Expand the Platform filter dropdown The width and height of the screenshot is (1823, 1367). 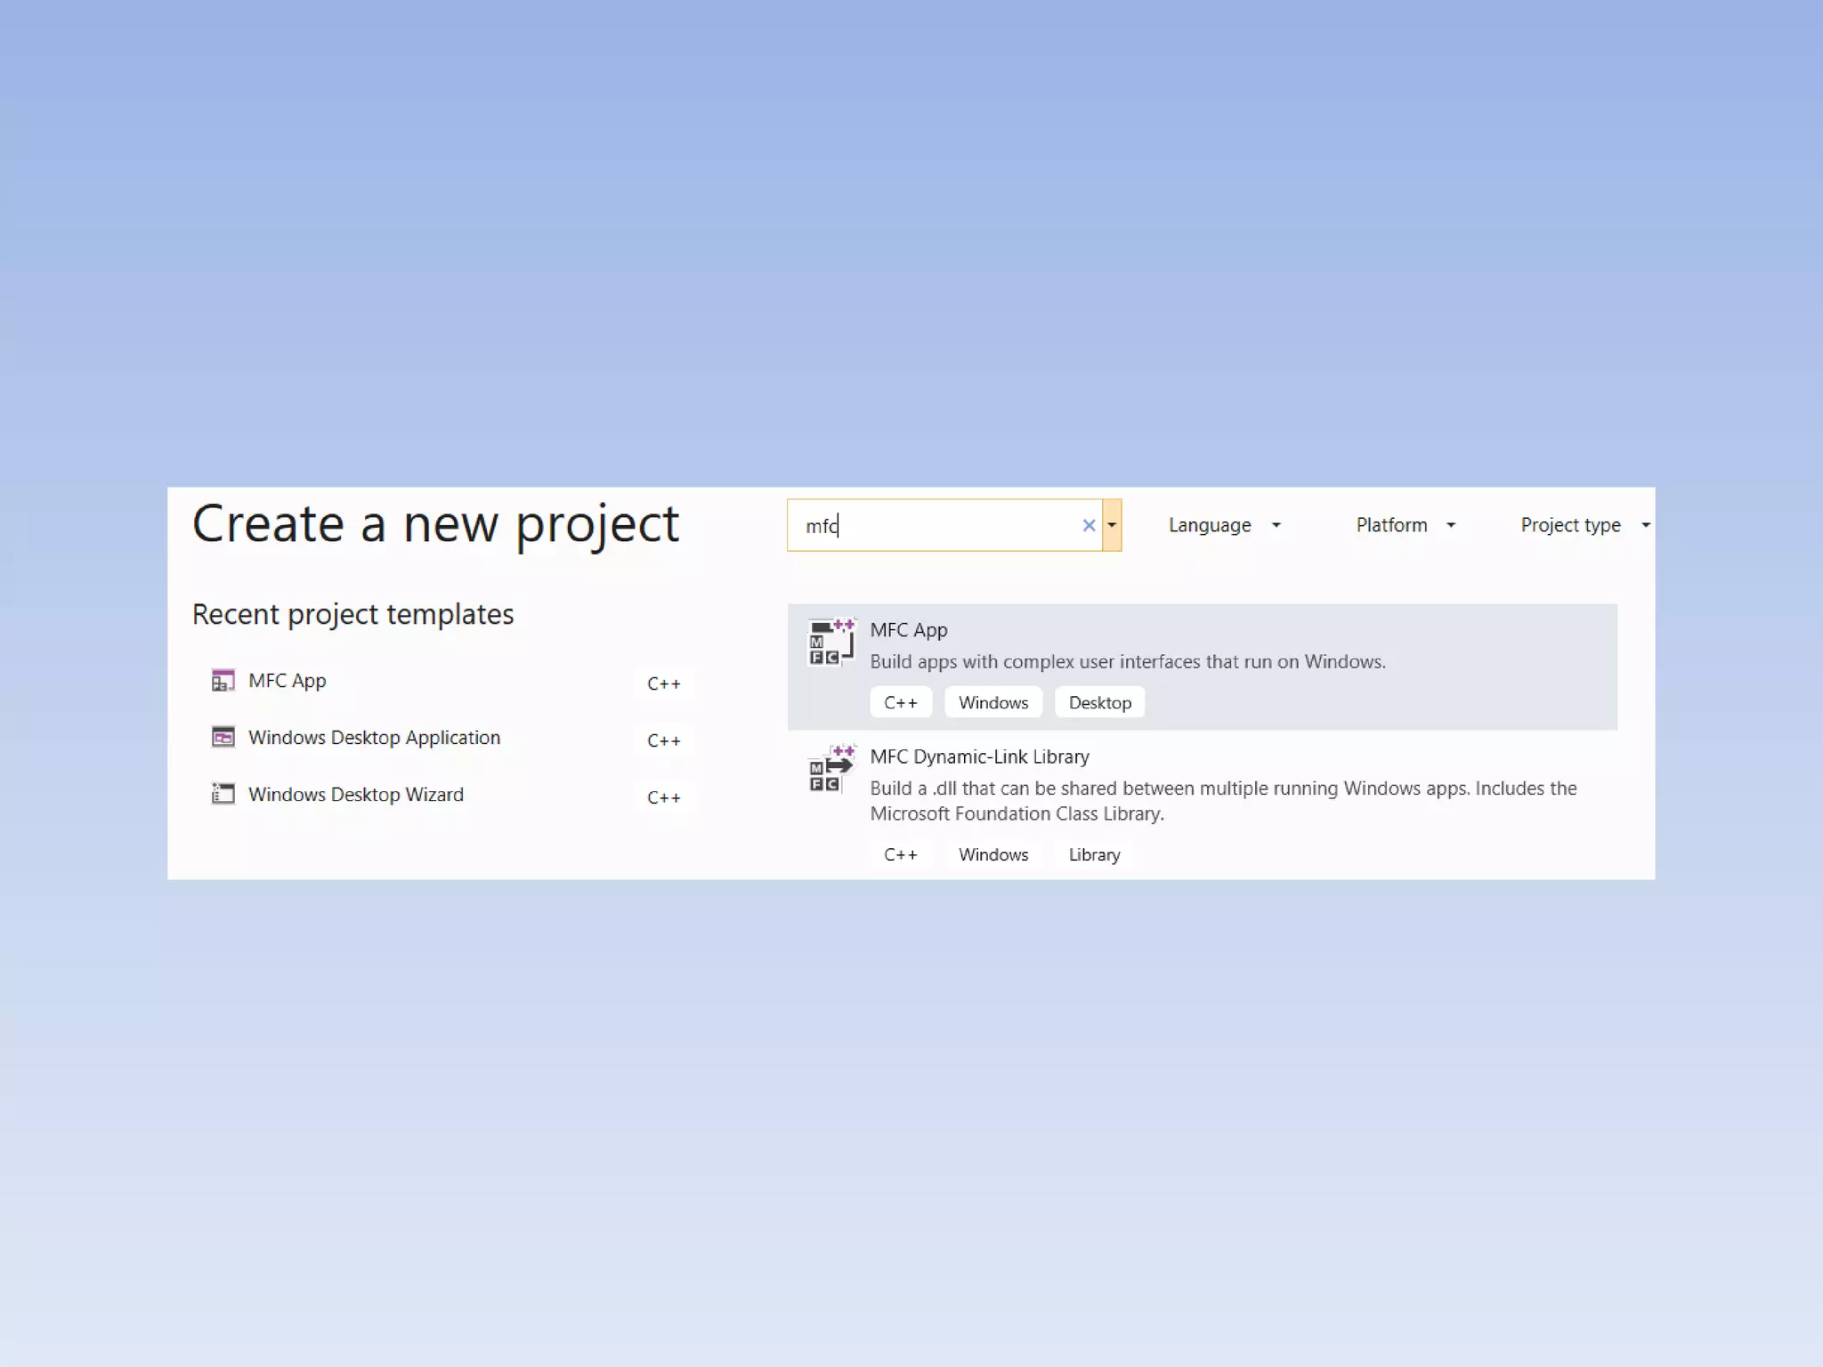[1405, 526]
